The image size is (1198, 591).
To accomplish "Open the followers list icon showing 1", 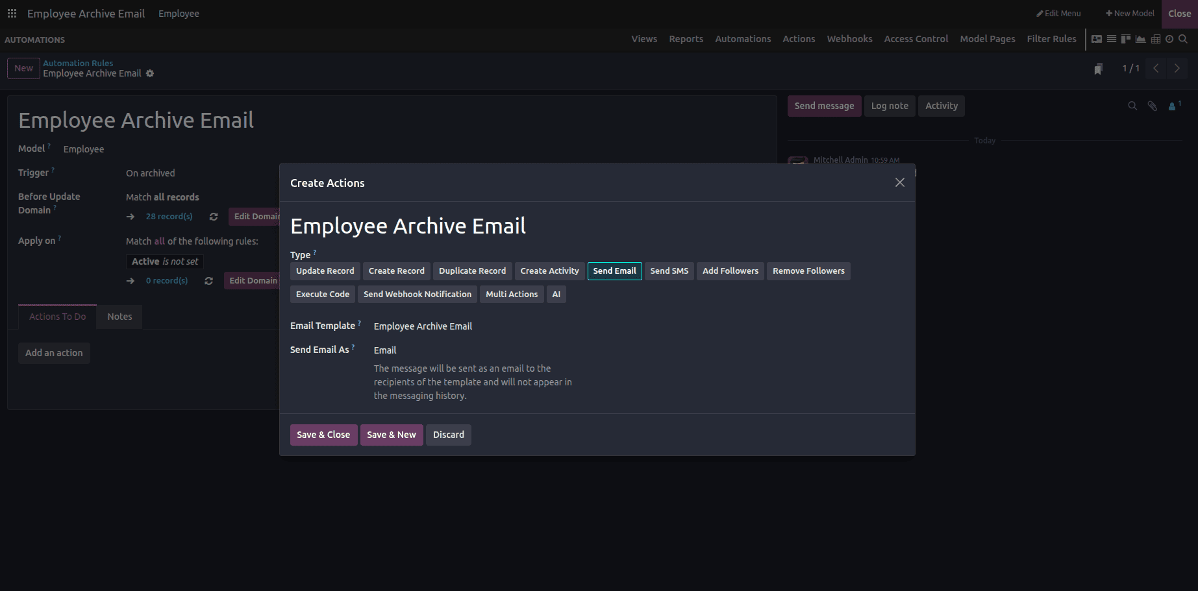I will [x=1171, y=106].
